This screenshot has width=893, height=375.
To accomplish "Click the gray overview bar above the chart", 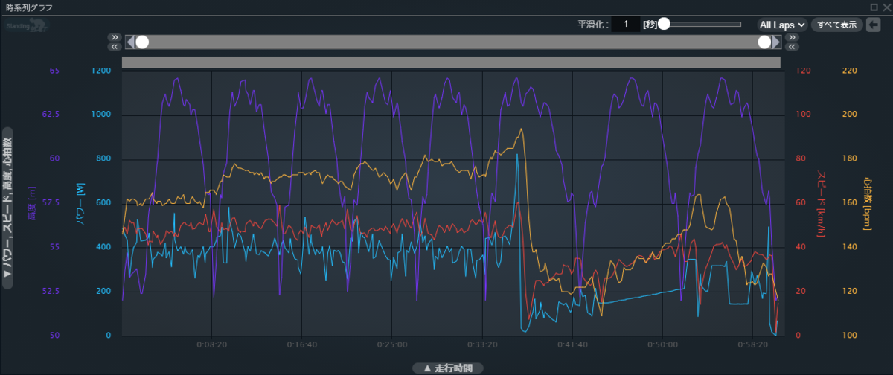I will point(451,62).
